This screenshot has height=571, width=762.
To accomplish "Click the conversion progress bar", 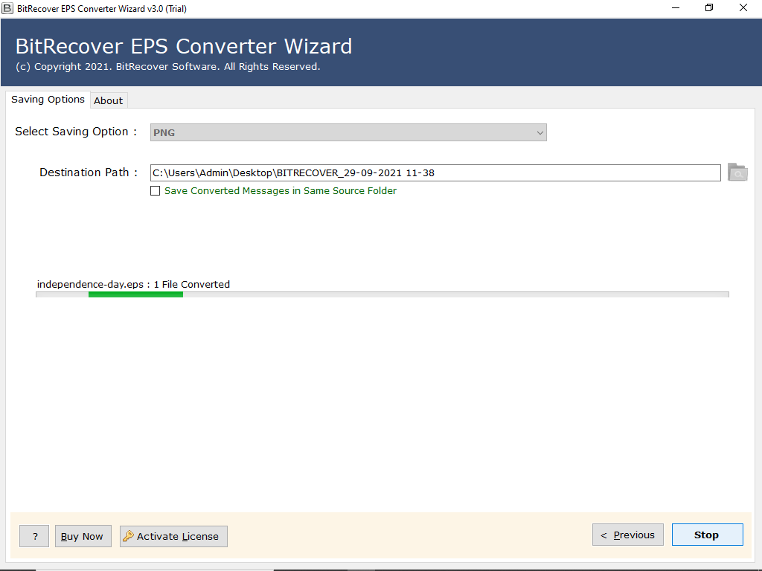I will point(382,294).
